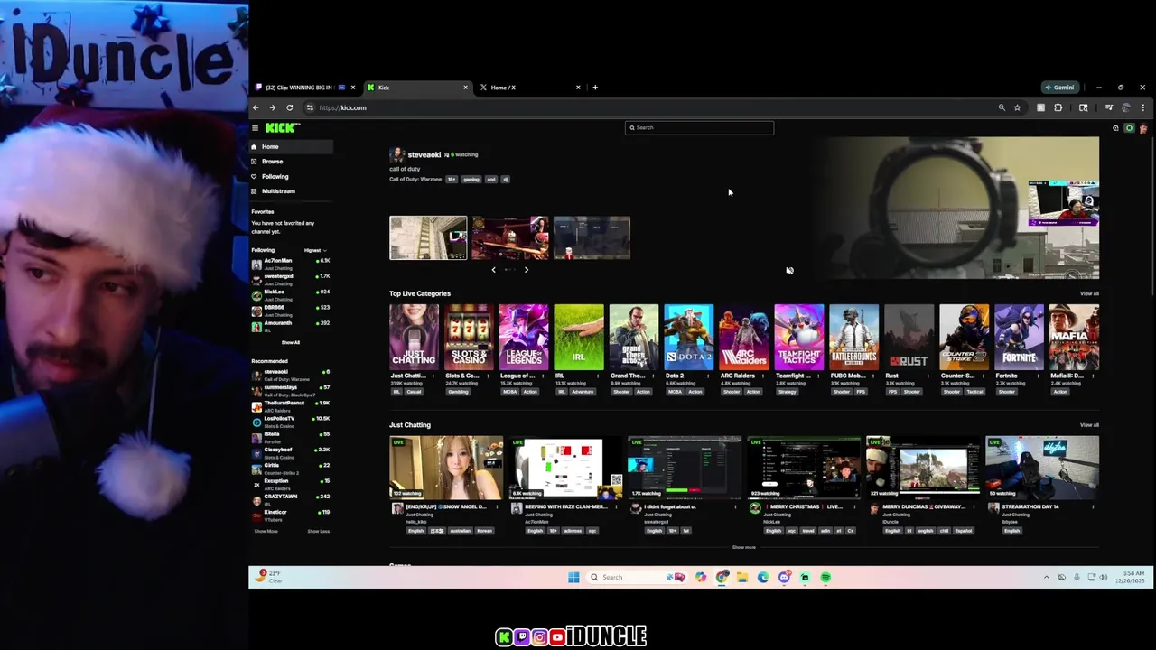
Task: Open Gemini in Chrome
Action: (1059, 88)
